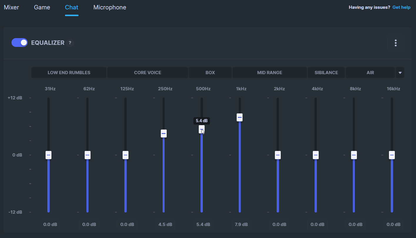
Task: Open the equalizer help question mark icon
Action: 70,43
